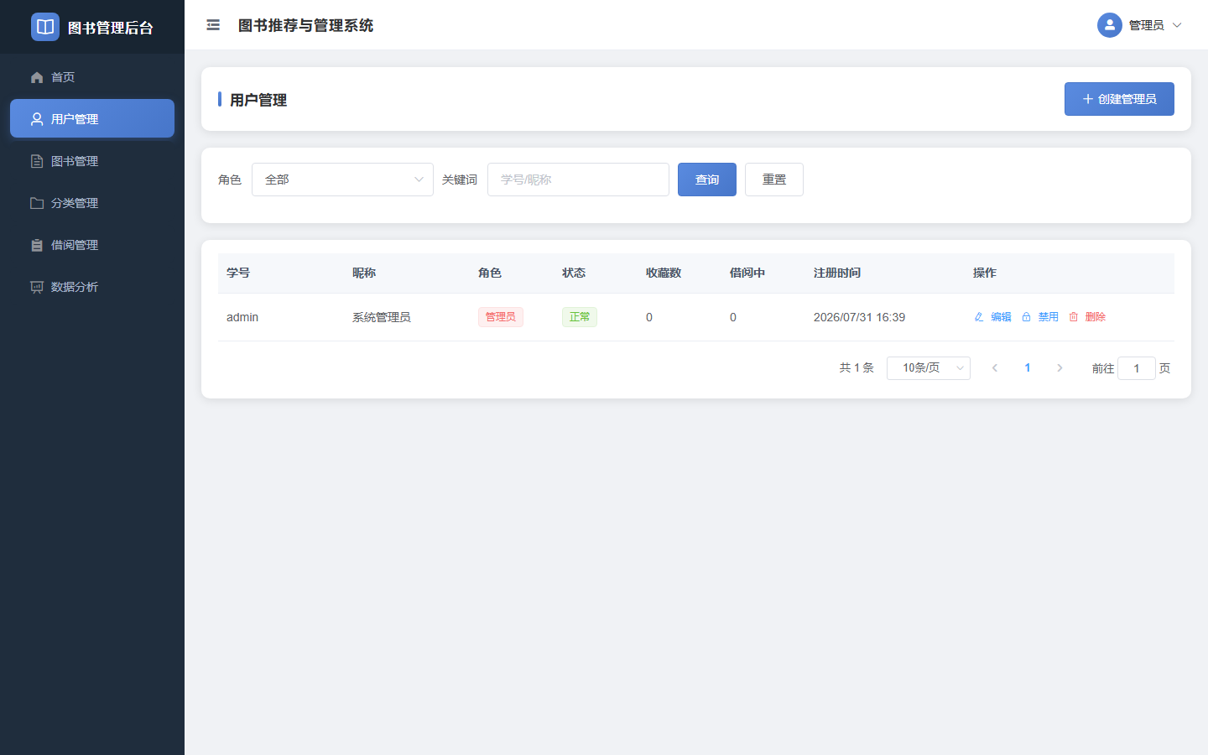Screen dimensions: 1208x755
Task: Click the 注册时间 column header
Action: coord(837,273)
